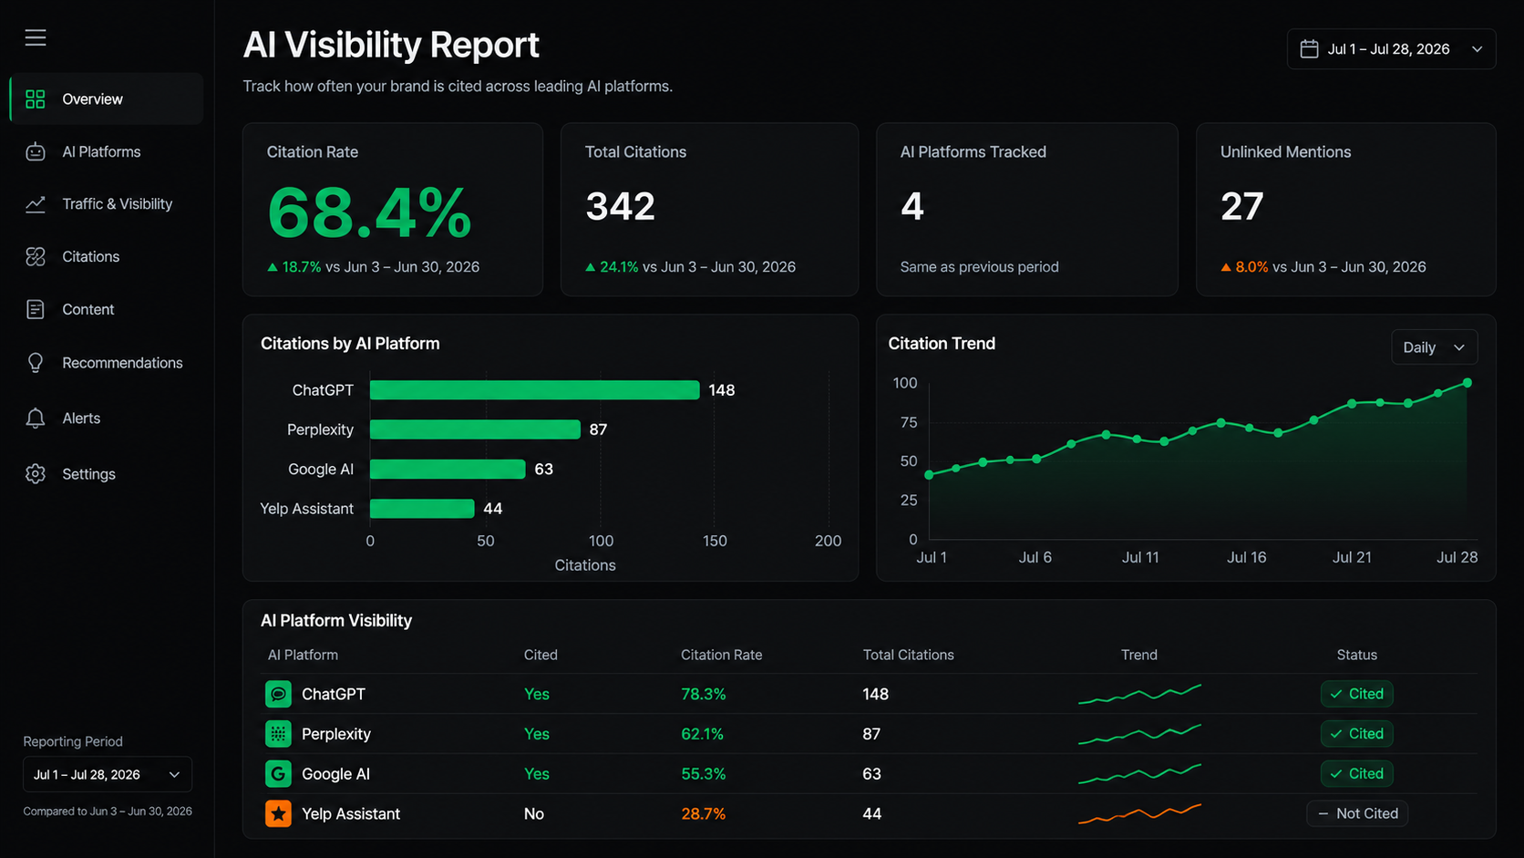The image size is (1524, 858).
Task: Click the Total Citations column header
Action: pyautogui.click(x=908, y=655)
